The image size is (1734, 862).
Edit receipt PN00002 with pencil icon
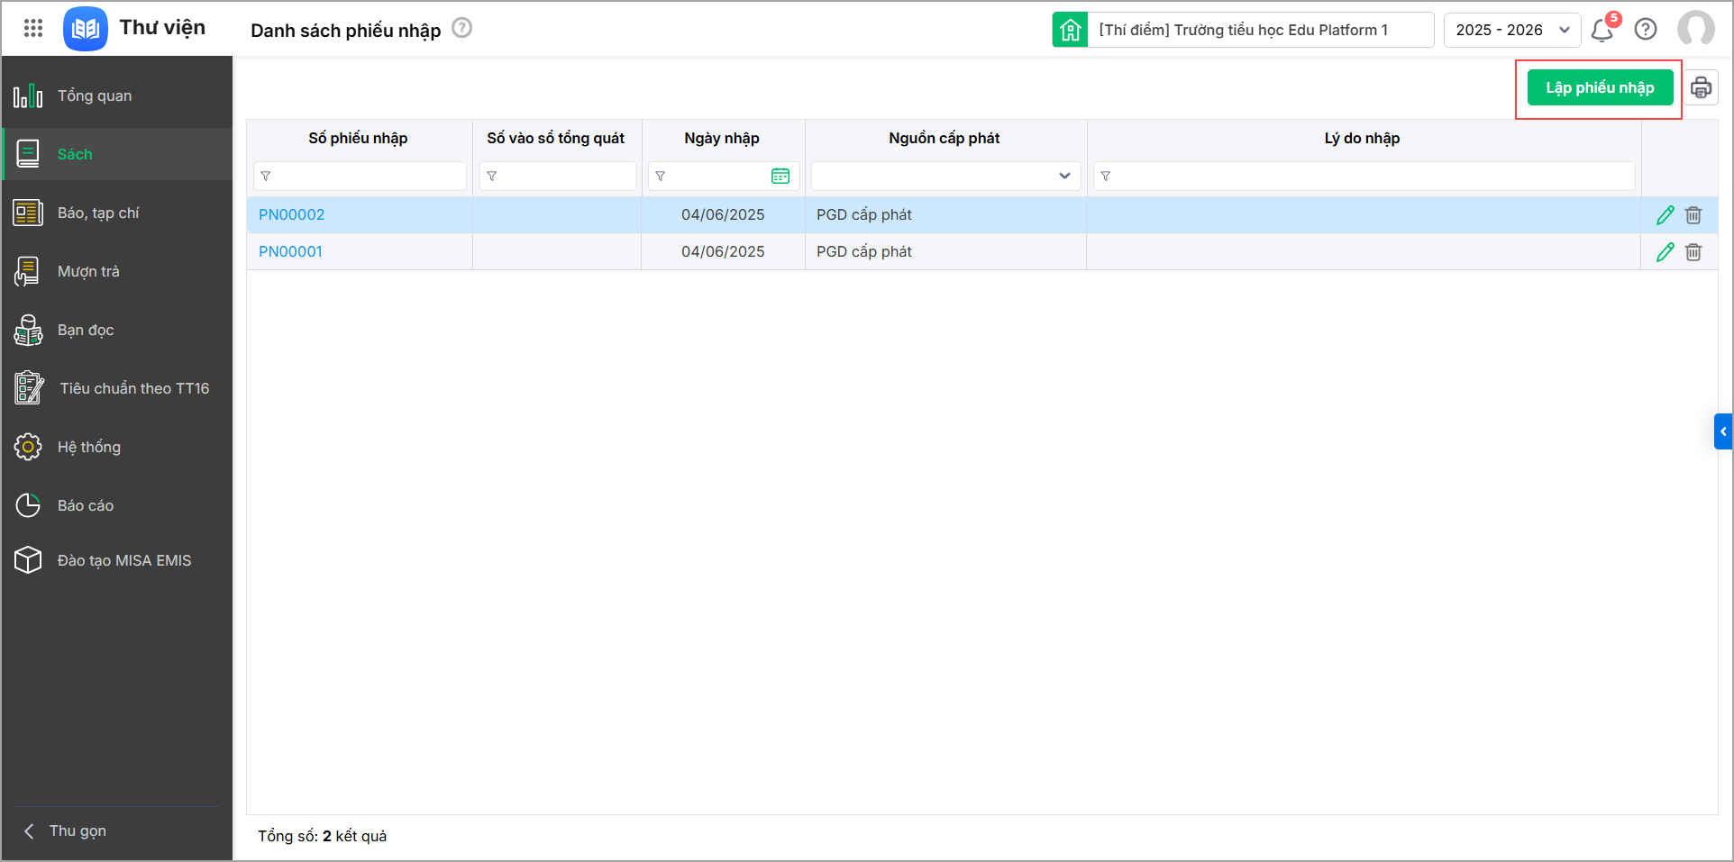pyautogui.click(x=1666, y=215)
